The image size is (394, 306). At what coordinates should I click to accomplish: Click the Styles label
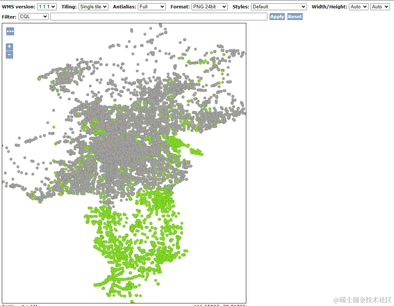click(241, 7)
